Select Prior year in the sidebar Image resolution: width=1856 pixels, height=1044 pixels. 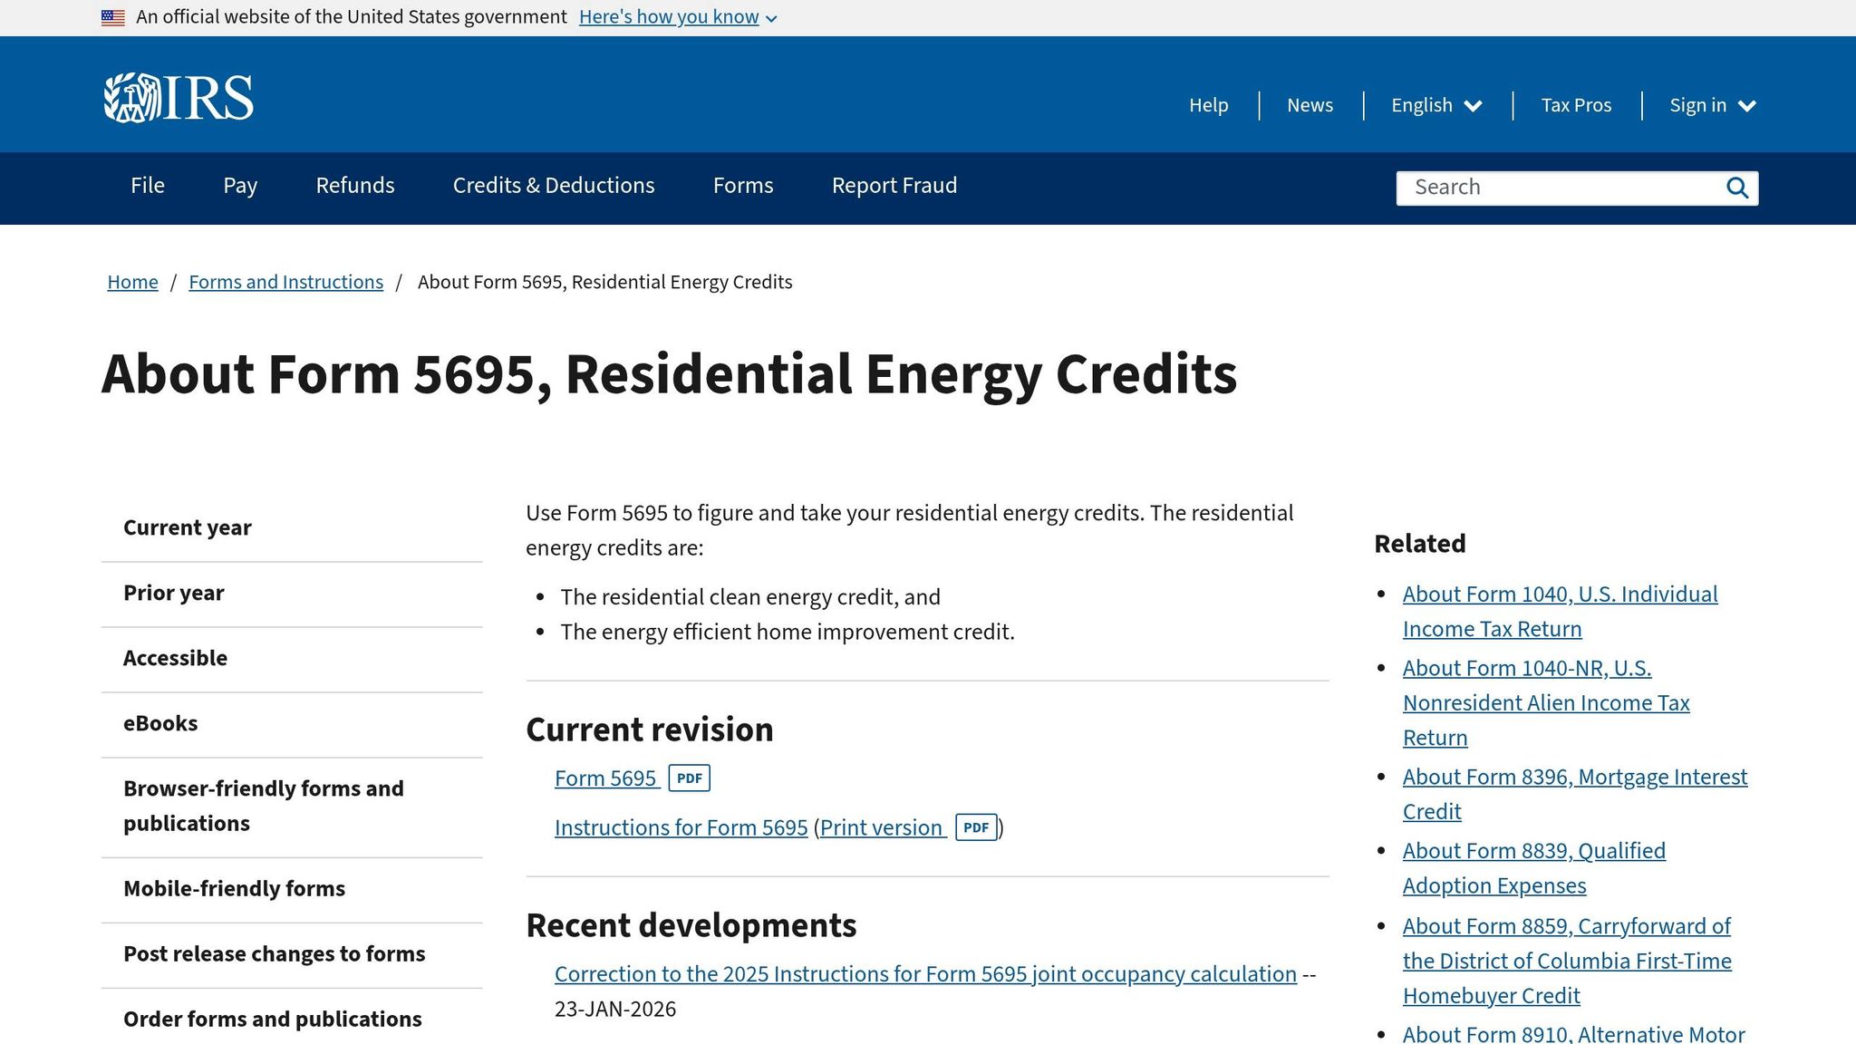tap(173, 593)
